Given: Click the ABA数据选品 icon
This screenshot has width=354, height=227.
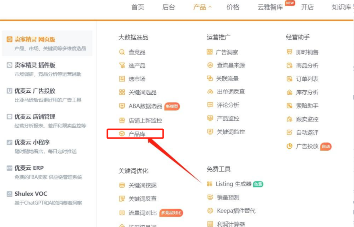Looking at the screenshot, I should click(122, 106).
